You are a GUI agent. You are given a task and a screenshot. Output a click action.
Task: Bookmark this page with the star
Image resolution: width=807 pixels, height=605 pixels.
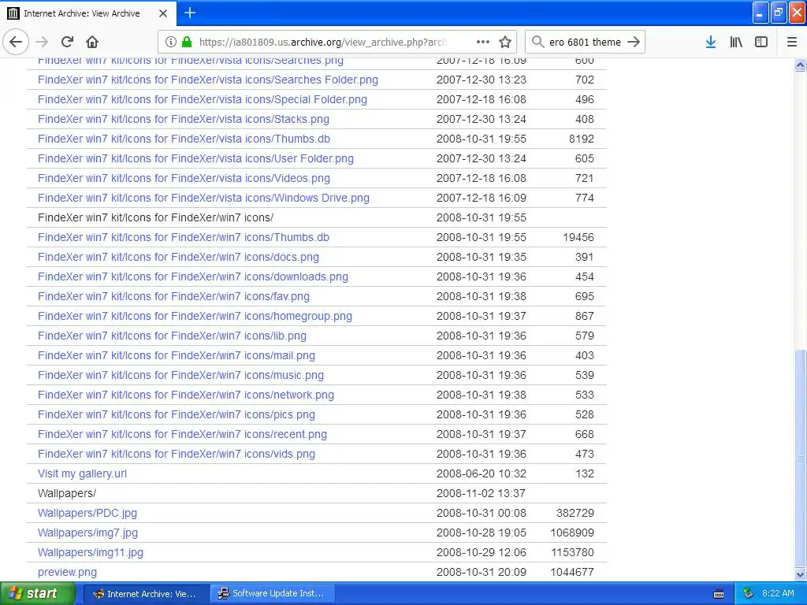click(x=505, y=43)
